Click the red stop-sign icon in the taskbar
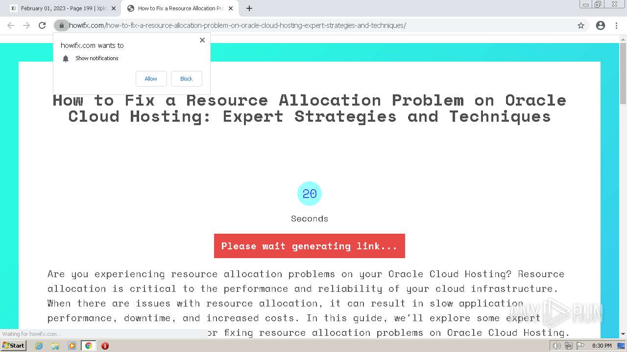The height and width of the screenshot is (352, 627). [x=105, y=346]
